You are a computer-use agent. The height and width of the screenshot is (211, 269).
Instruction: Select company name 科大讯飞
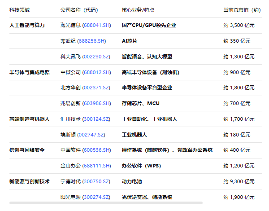point(70,57)
